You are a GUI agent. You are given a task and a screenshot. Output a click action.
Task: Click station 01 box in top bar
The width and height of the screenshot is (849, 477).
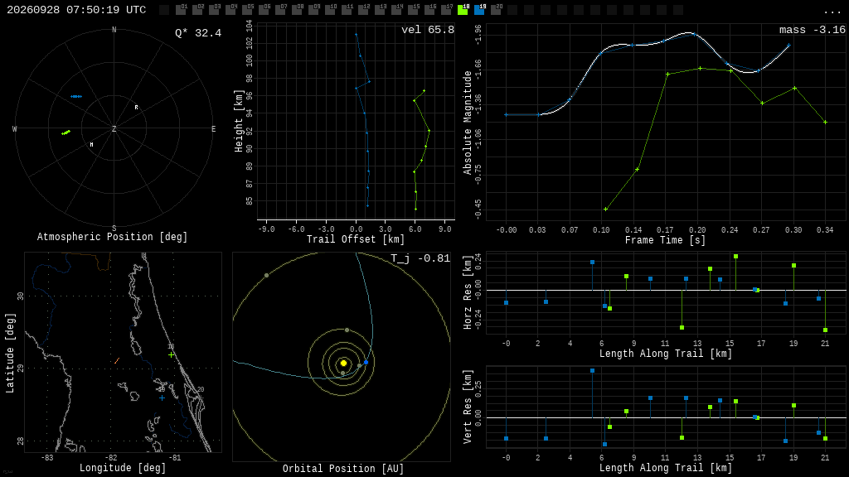click(181, 9)
